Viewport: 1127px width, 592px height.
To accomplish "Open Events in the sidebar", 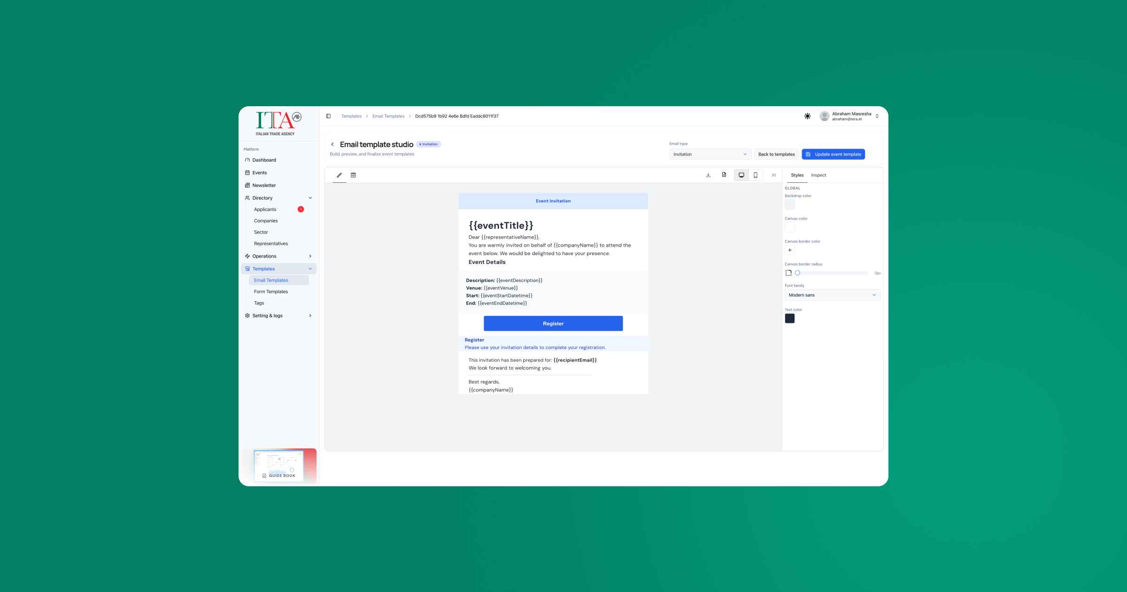I will click(279, 173).
